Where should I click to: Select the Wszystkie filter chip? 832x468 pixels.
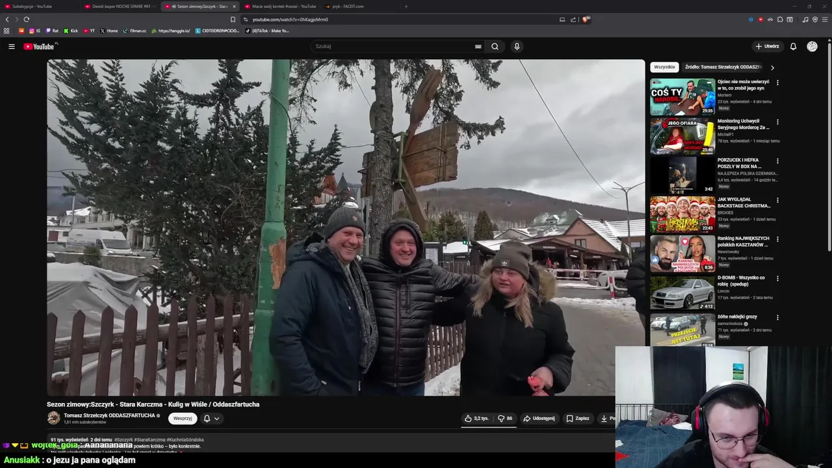[664, 67]
